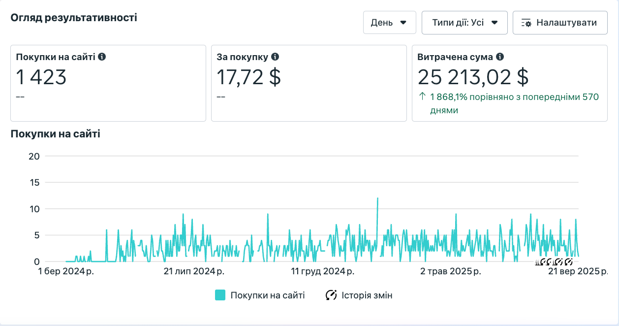Expand the "Типи дії: Усі" dropdown
619x326 pixels.
tap(464, 23)
